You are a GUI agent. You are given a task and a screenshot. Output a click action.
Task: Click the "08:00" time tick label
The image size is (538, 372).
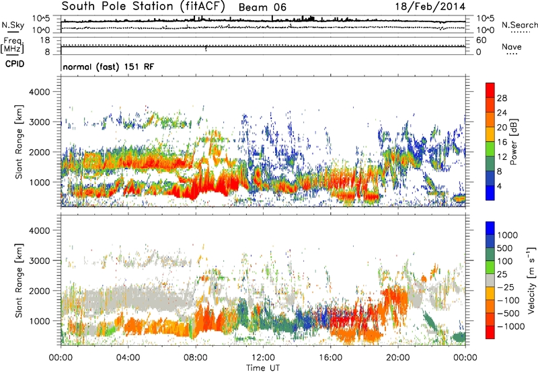pyautogui.click(x=196, y=358)
